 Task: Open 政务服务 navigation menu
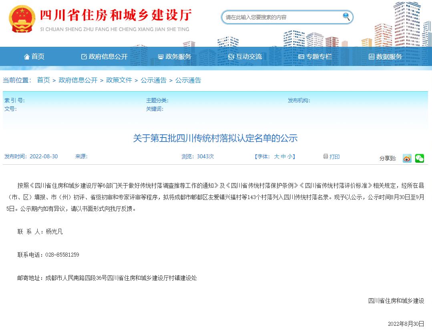tap(175, 57)
